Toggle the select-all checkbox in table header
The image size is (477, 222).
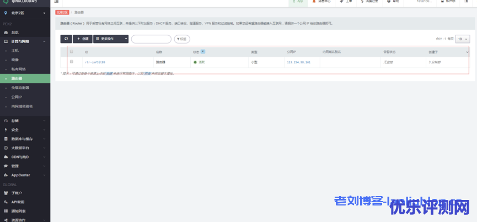point(71,52)
